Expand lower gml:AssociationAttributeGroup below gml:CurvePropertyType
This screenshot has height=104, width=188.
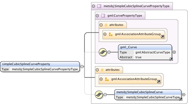(x=101, y=79)
